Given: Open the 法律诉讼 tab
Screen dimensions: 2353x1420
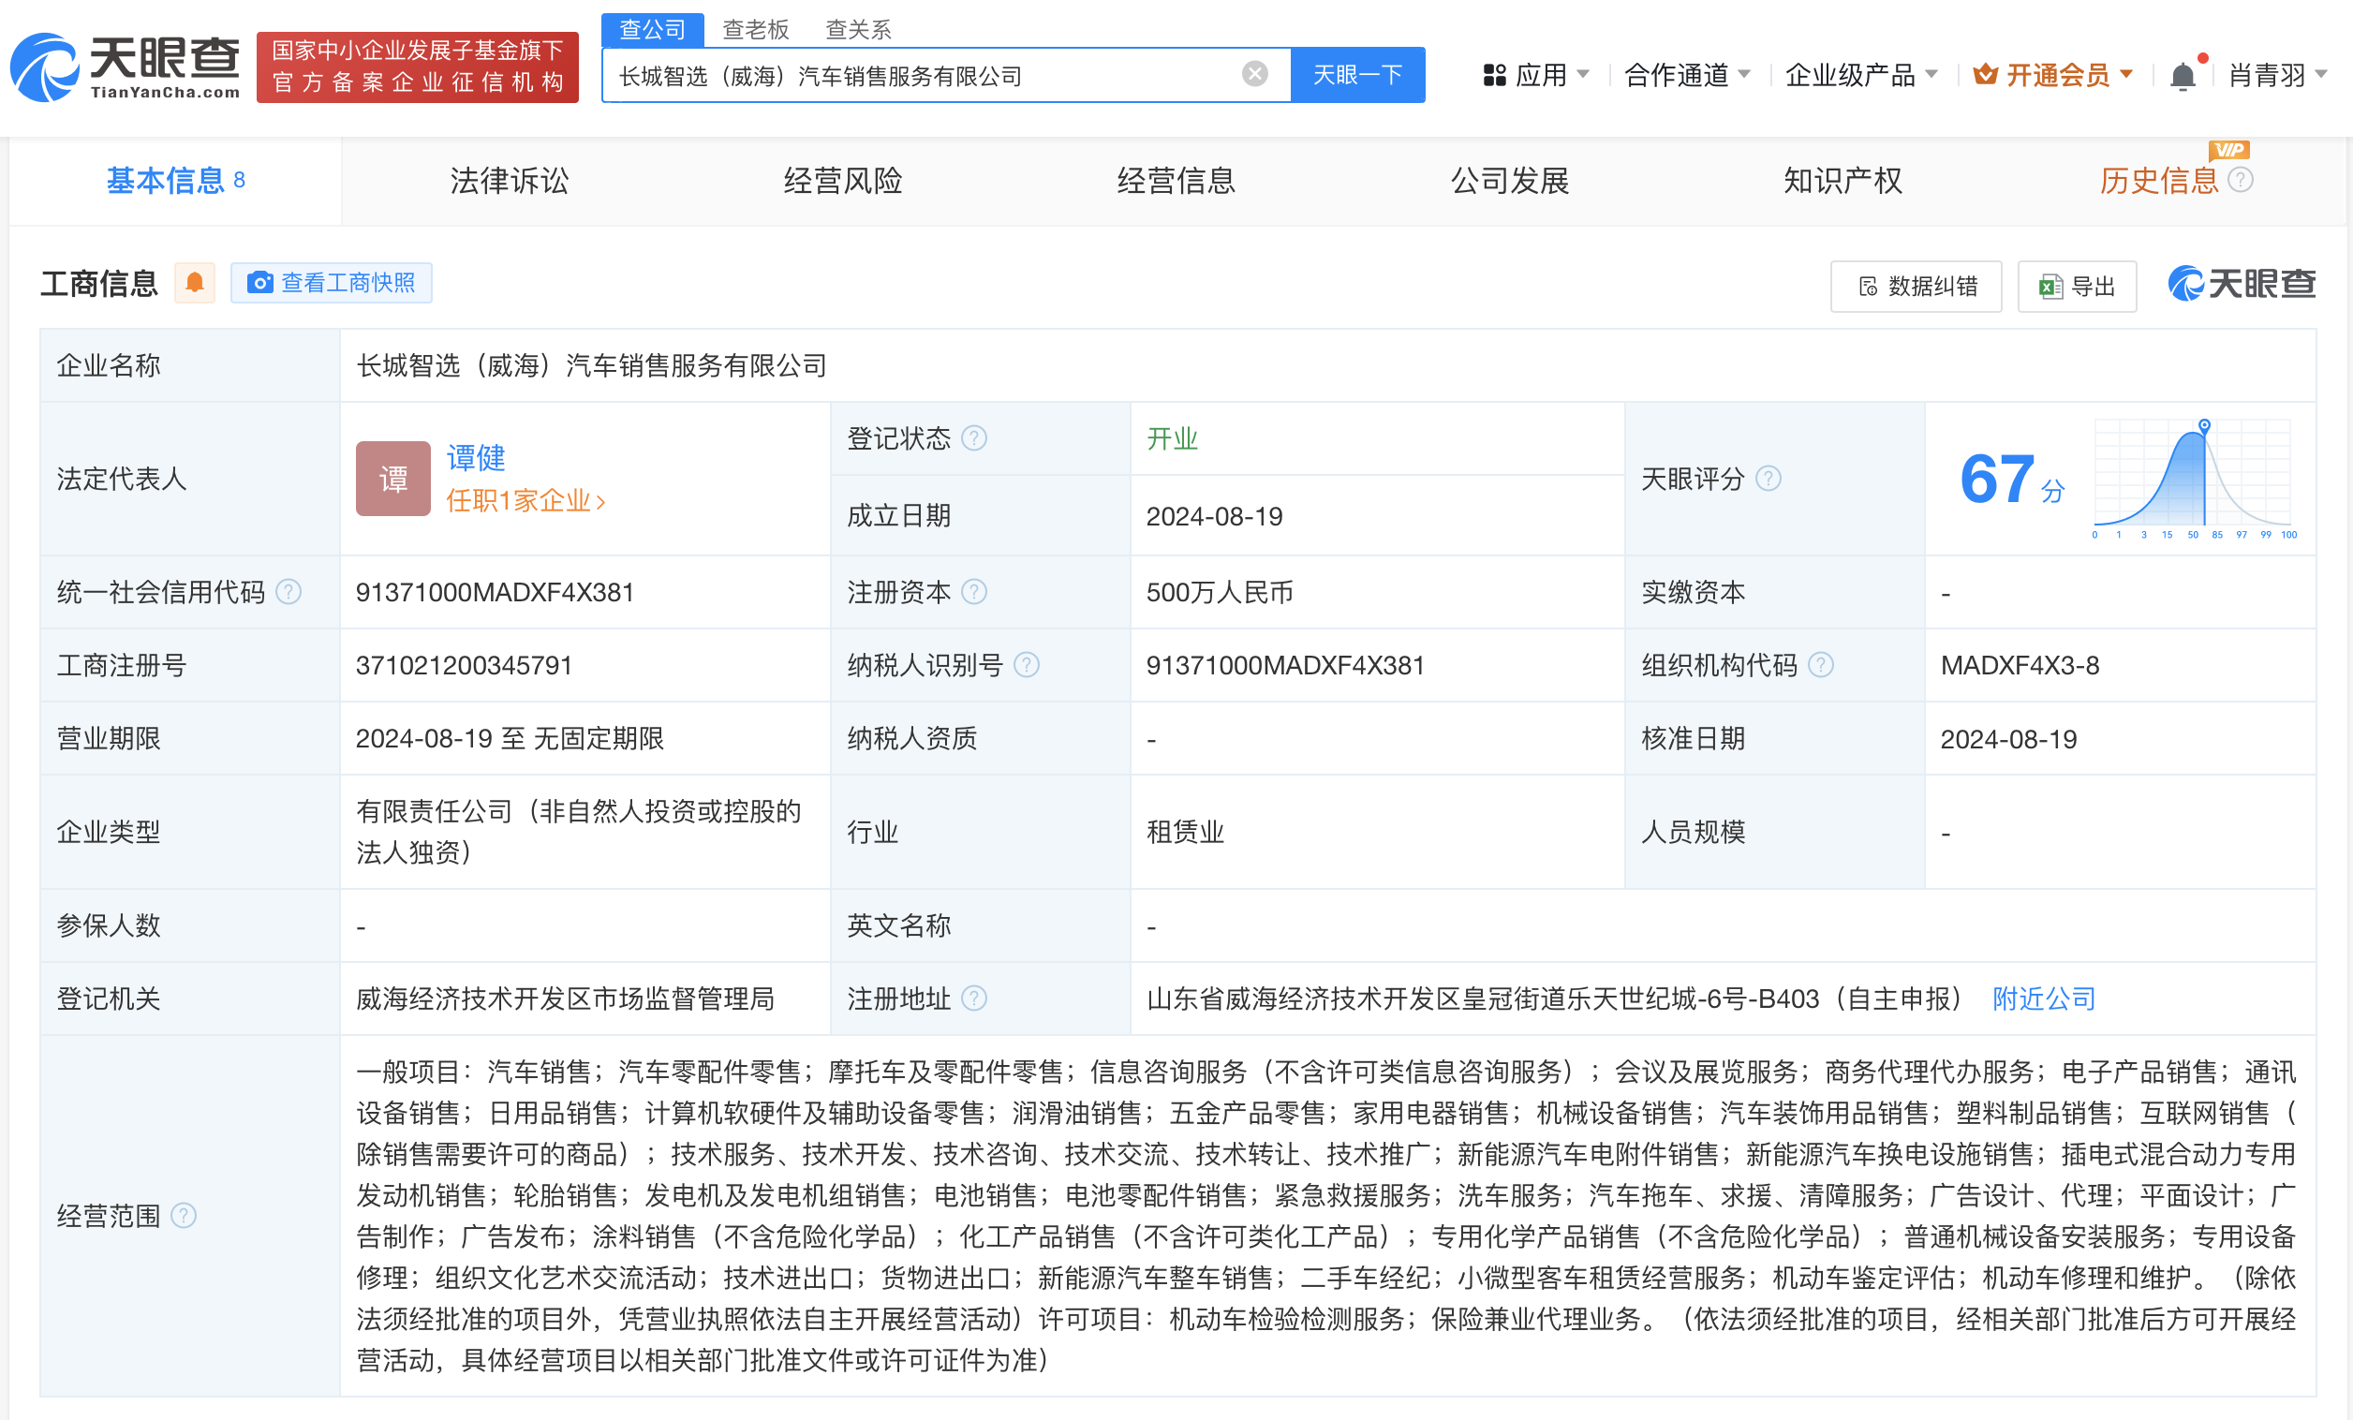Looking at the screenshot, I should point(509,181).
